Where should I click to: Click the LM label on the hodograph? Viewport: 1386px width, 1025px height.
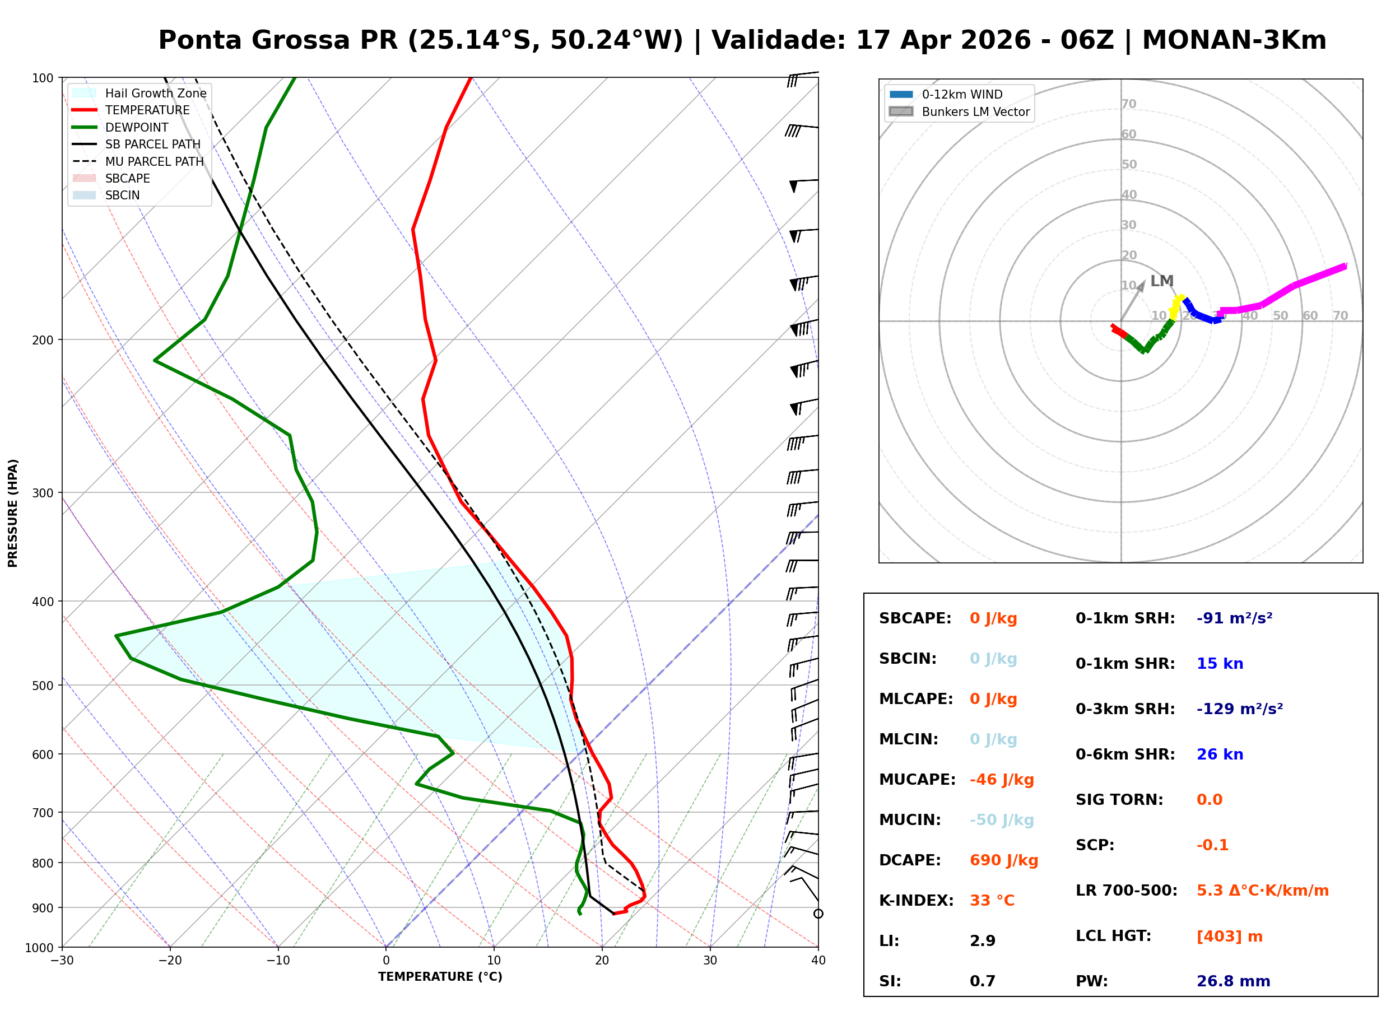click(1161, 281)
